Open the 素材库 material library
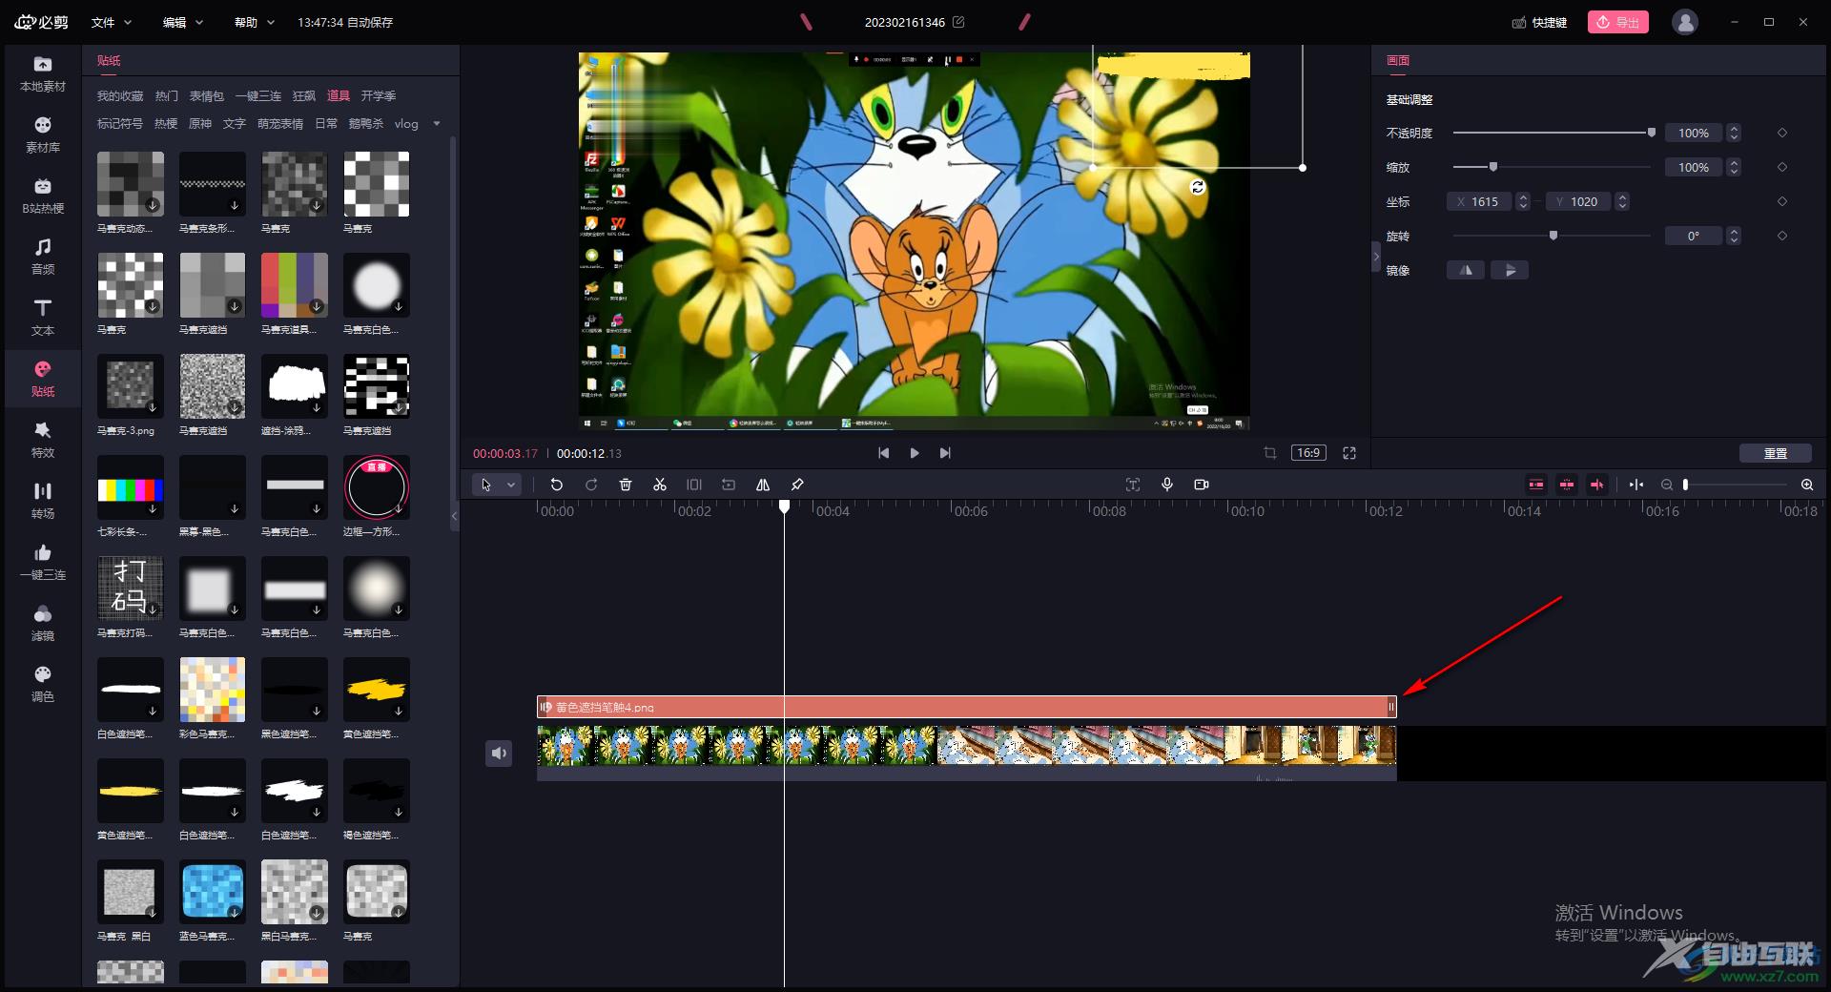Image resolution: width=1831 pixels, height=992 pixels. [x=43, y=134]
